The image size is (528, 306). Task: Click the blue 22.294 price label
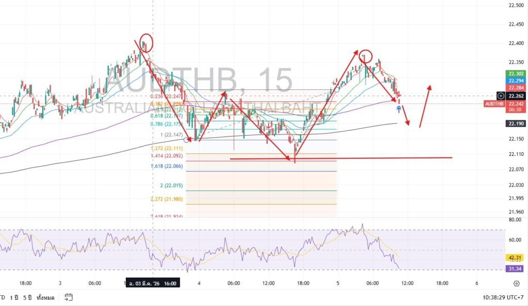[x=516, y=81]
